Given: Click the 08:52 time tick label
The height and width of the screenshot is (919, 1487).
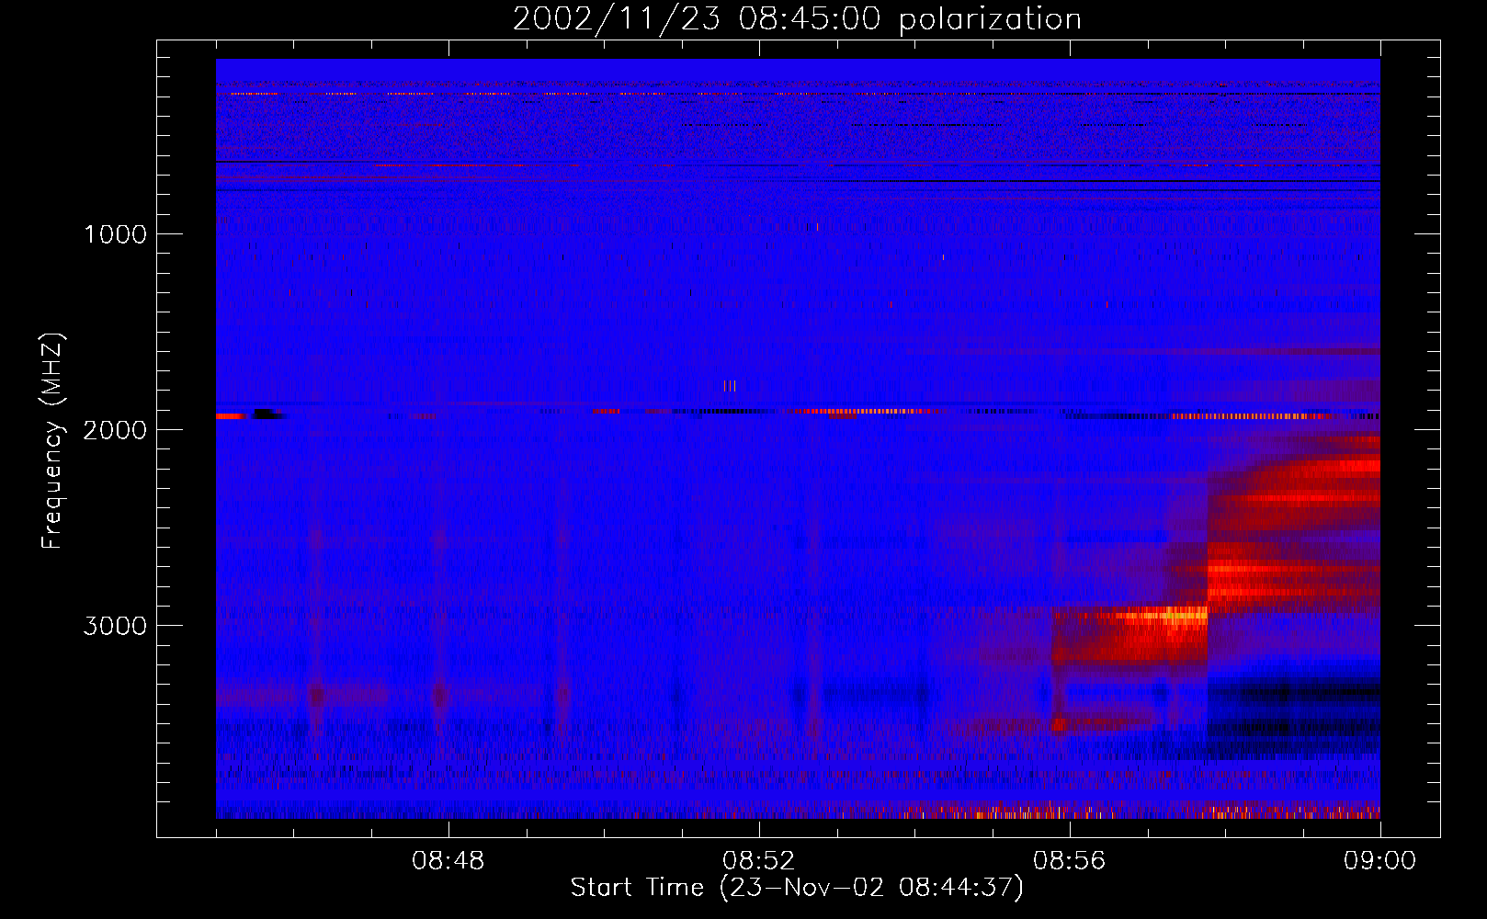Looking at the screenshot, I should tap(758, 861).
